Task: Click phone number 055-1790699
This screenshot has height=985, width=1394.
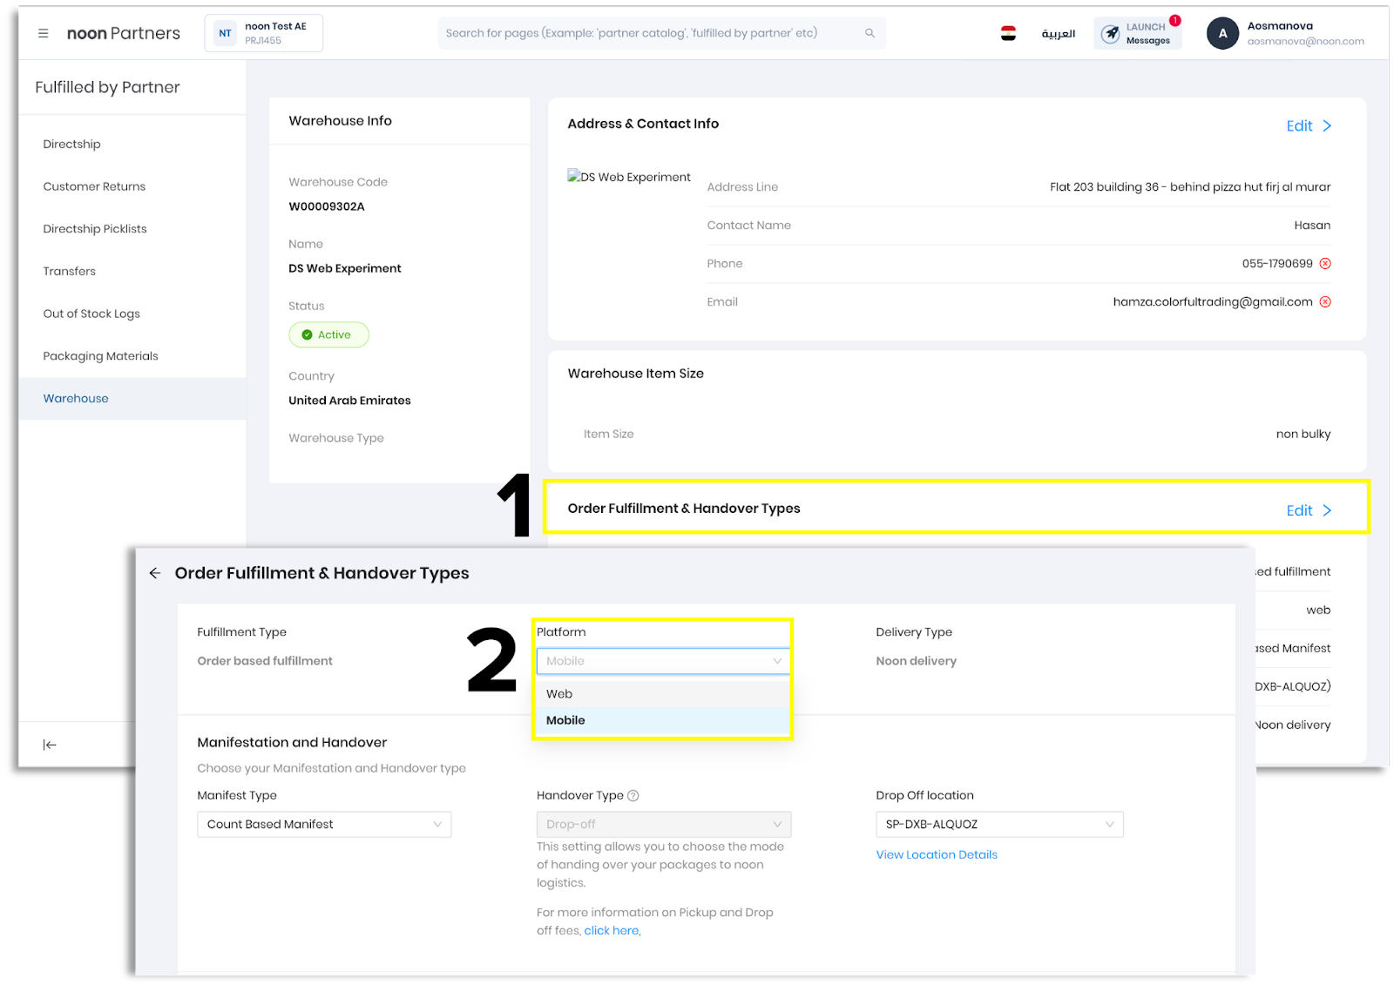Action: tap(1277, 264)
